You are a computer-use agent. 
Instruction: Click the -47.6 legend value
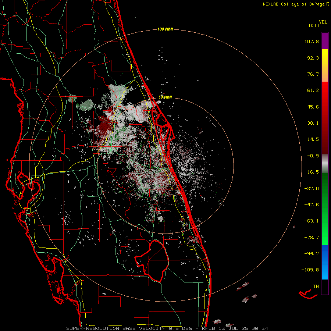[x=312, y=205]
